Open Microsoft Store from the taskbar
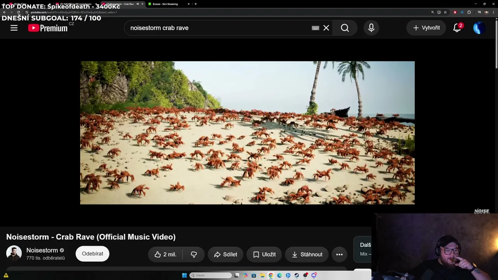Viewport: 498px width, 280px height. [x=254, y=275]
